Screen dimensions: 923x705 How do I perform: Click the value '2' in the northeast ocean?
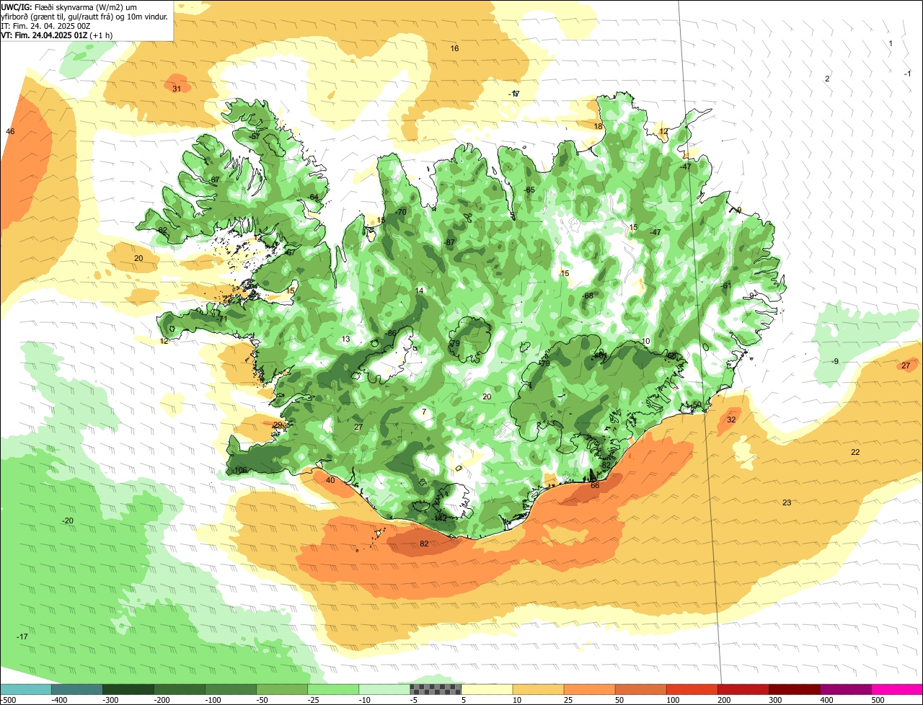point(827,79)
